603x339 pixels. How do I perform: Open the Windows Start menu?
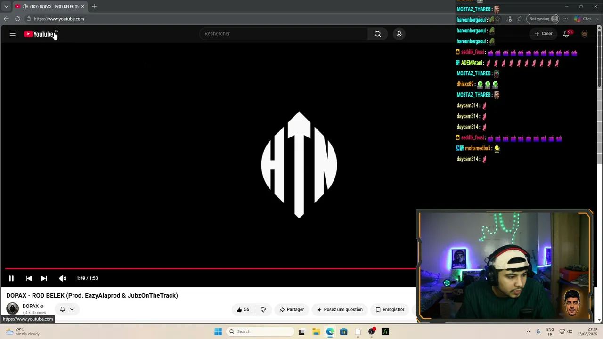coord(218,331)
